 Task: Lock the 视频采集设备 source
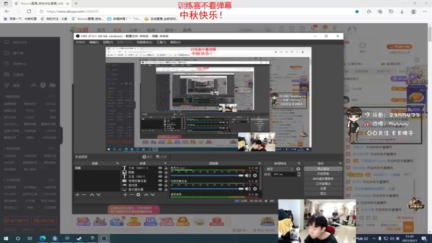click(166, 181)
